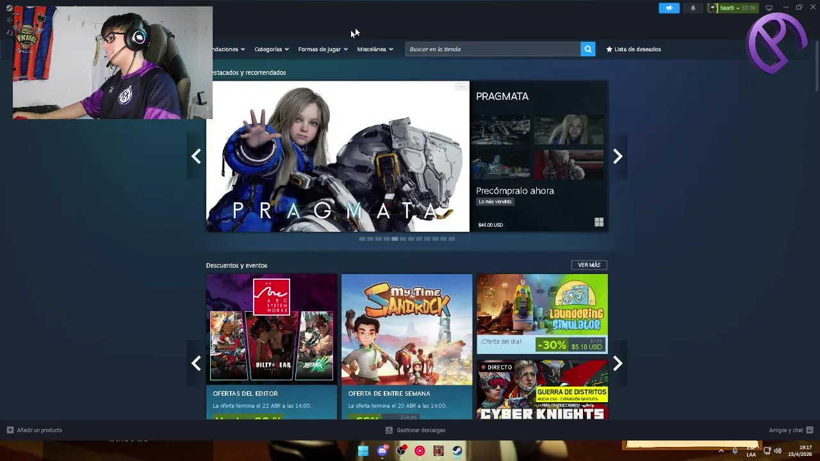Open Arc System Works 'Ofertas del editor' card

(x=272, y=346)
